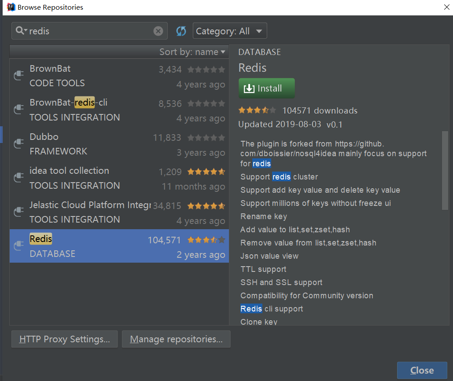The image size is (453, 381).
Task: Click the Dubbo plugin plug icon
Action: click(18, 144)
